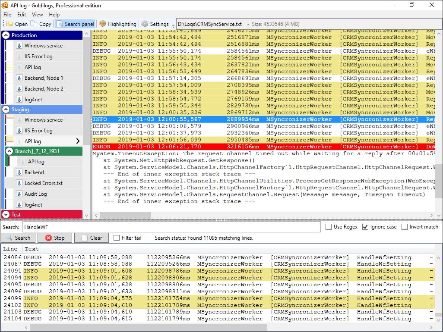Uncheck the Ignore case option
The height and width of the screenshot is (332, 443).
tap(365, 227)
